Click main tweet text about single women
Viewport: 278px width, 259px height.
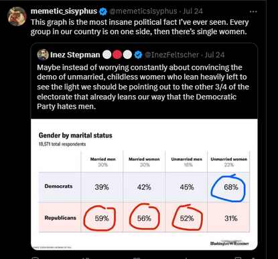pos(139,27)
